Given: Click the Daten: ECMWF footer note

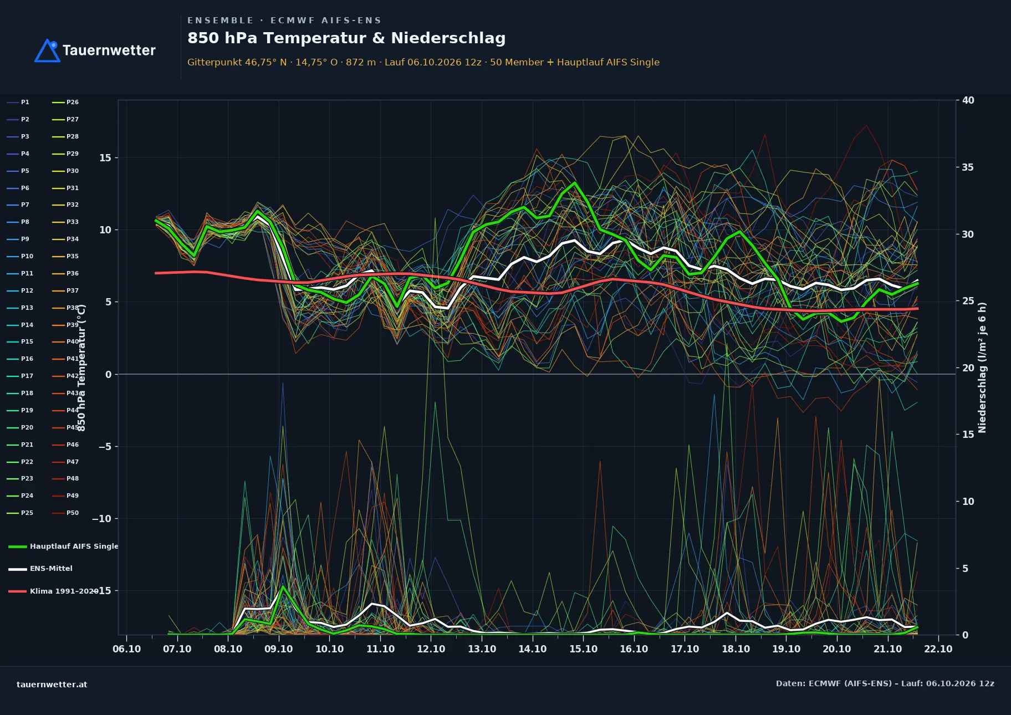Looking at the screenshot, I should 885,684.
